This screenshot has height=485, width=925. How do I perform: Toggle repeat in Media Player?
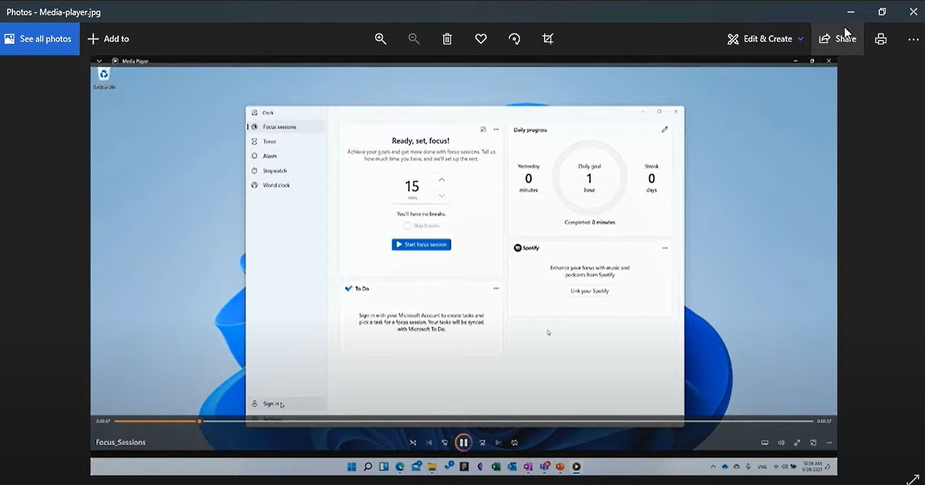[x=515, y=443]
